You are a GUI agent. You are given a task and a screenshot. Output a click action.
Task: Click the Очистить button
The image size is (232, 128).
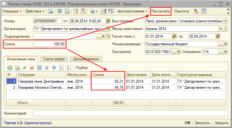click(182, 11)
